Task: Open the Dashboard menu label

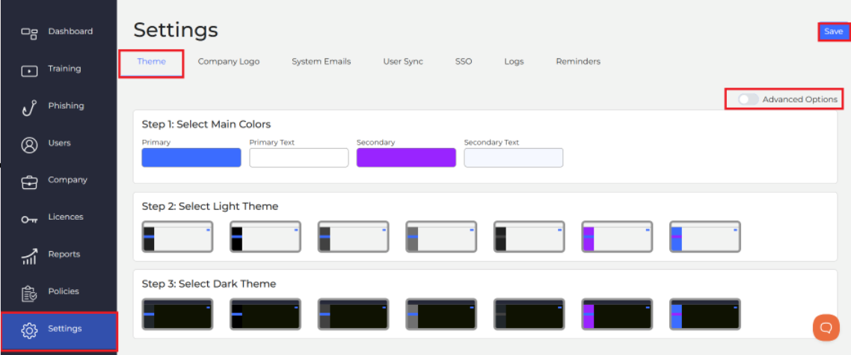Action: coord(70,31)
